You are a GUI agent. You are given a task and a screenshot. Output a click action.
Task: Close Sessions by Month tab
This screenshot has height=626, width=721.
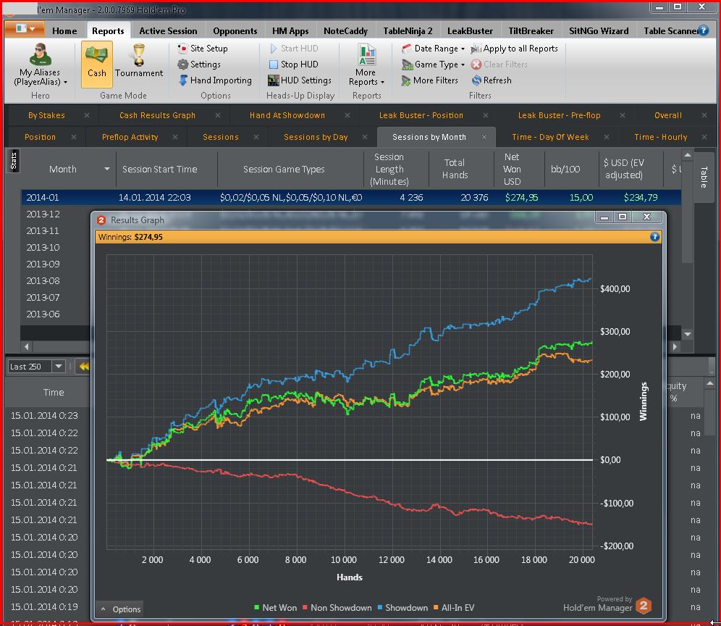coord(484,137)
